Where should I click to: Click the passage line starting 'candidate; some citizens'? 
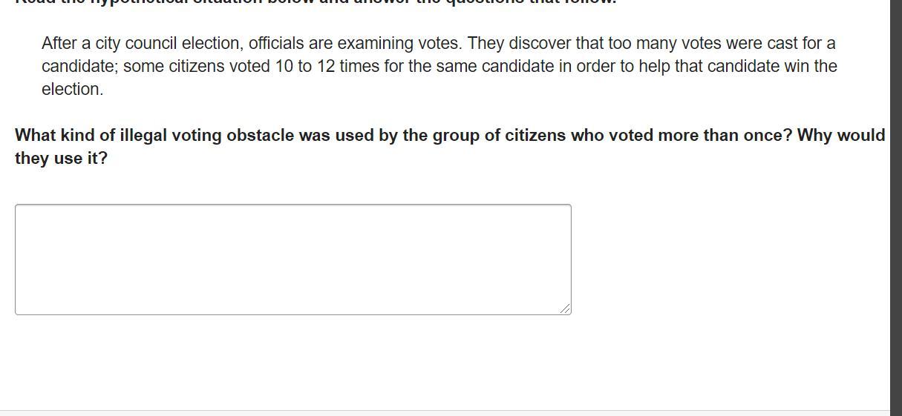[x=438, y=67]
